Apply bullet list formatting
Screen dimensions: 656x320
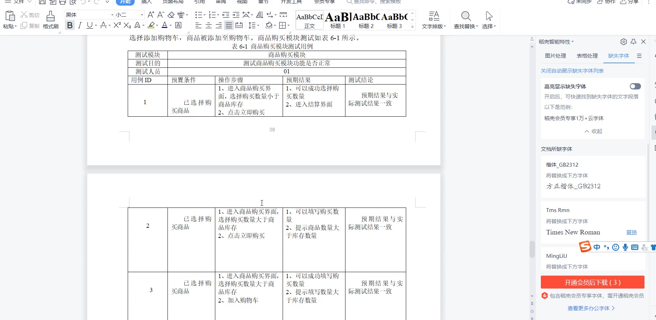(x=199, y=15)
